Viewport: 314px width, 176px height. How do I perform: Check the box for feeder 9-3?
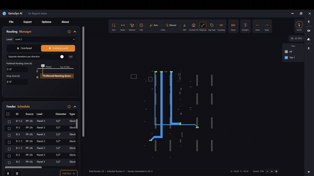tap(9, 129)
